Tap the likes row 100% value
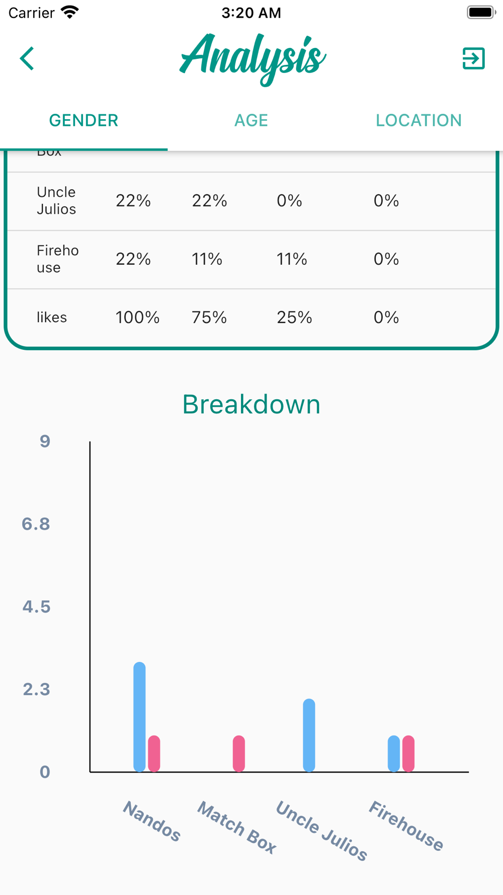This screenshot has height=895, width=503. (137, 317)
